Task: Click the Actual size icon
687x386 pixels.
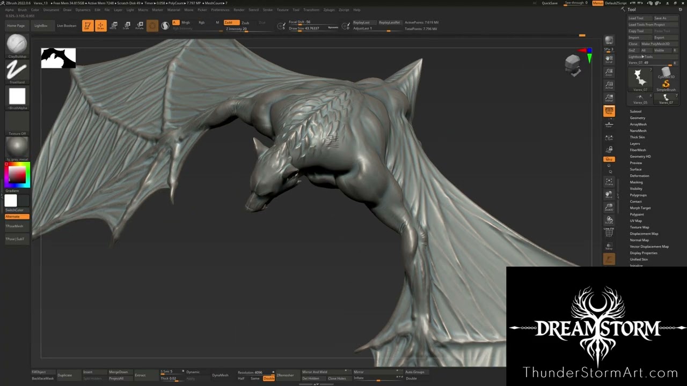Action: (609, 85)
